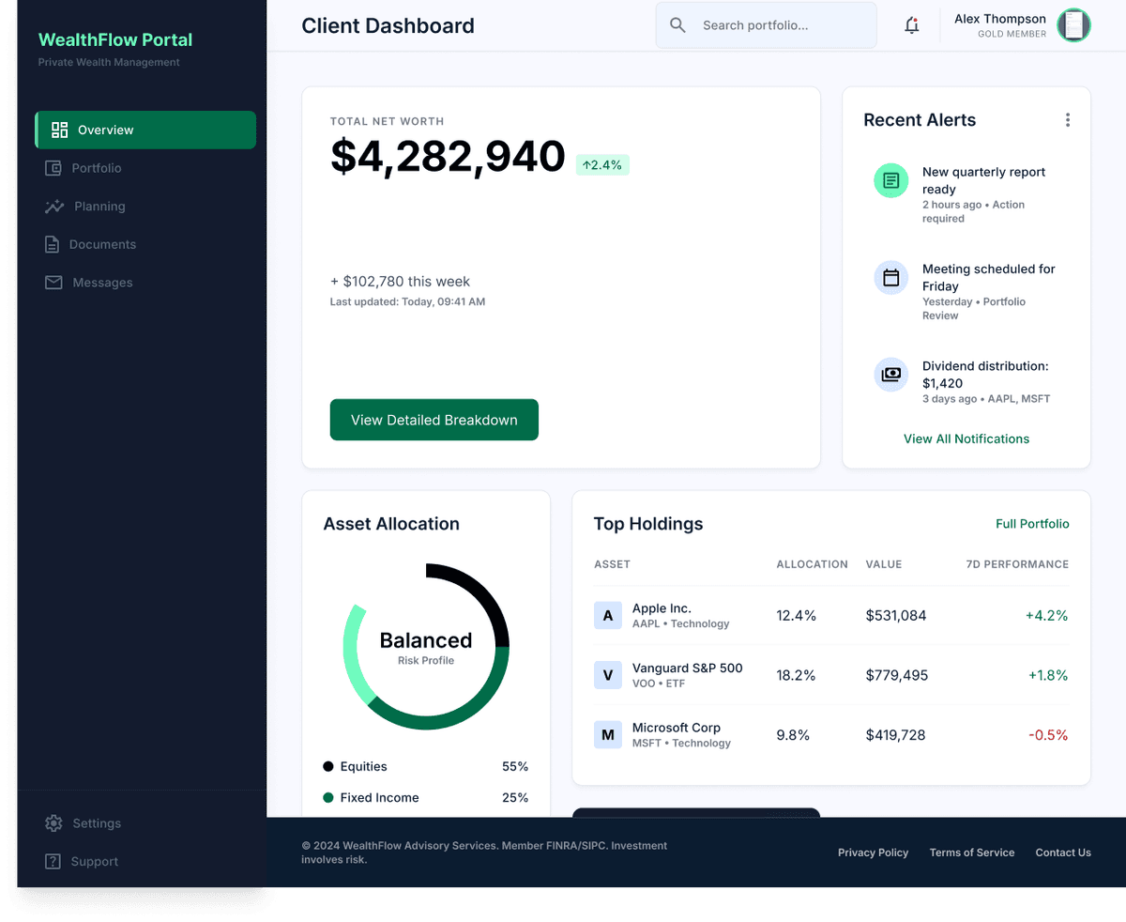Click the Apple Inc. holding name
Image resolution: width=1126 pixels, height=922 pixels.
(x=662, y=608)
